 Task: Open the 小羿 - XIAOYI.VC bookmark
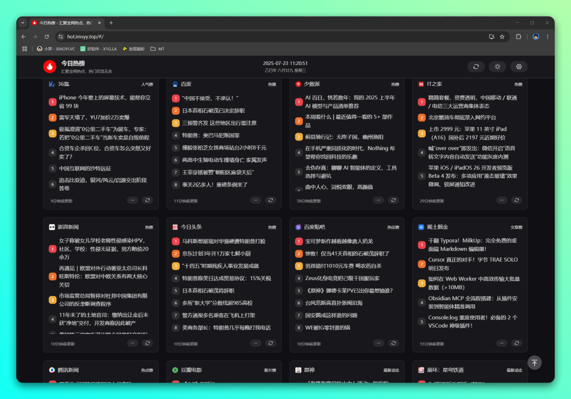[x=56, y=49]
